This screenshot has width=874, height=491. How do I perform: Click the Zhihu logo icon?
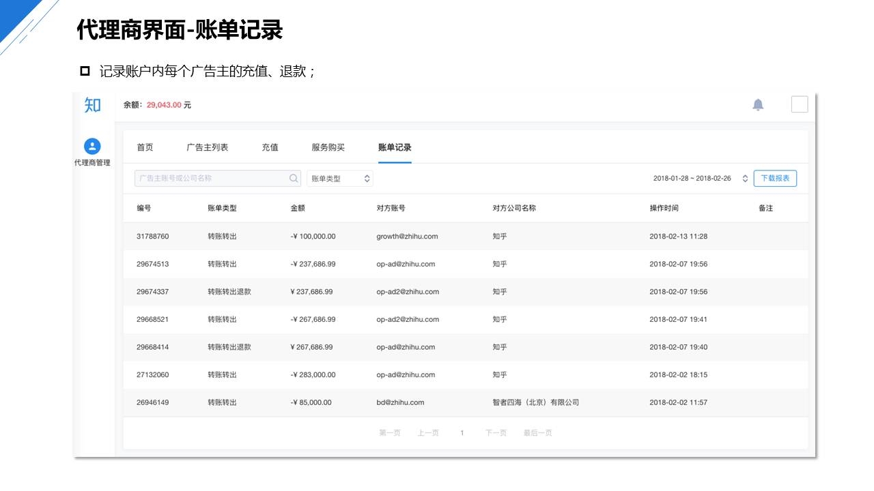[92, 105]
